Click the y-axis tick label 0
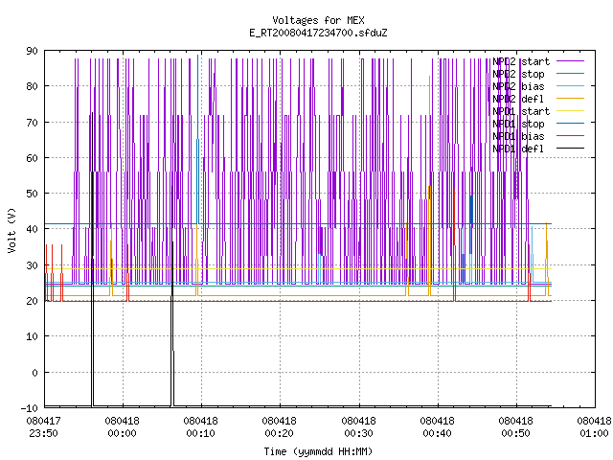The width and height of the screenshot is (613, 460). pos(34,373)
